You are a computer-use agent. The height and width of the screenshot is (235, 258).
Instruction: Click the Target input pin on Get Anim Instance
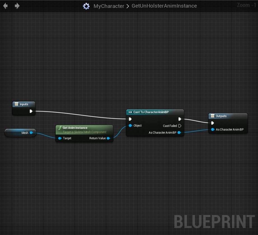[60, 138]
